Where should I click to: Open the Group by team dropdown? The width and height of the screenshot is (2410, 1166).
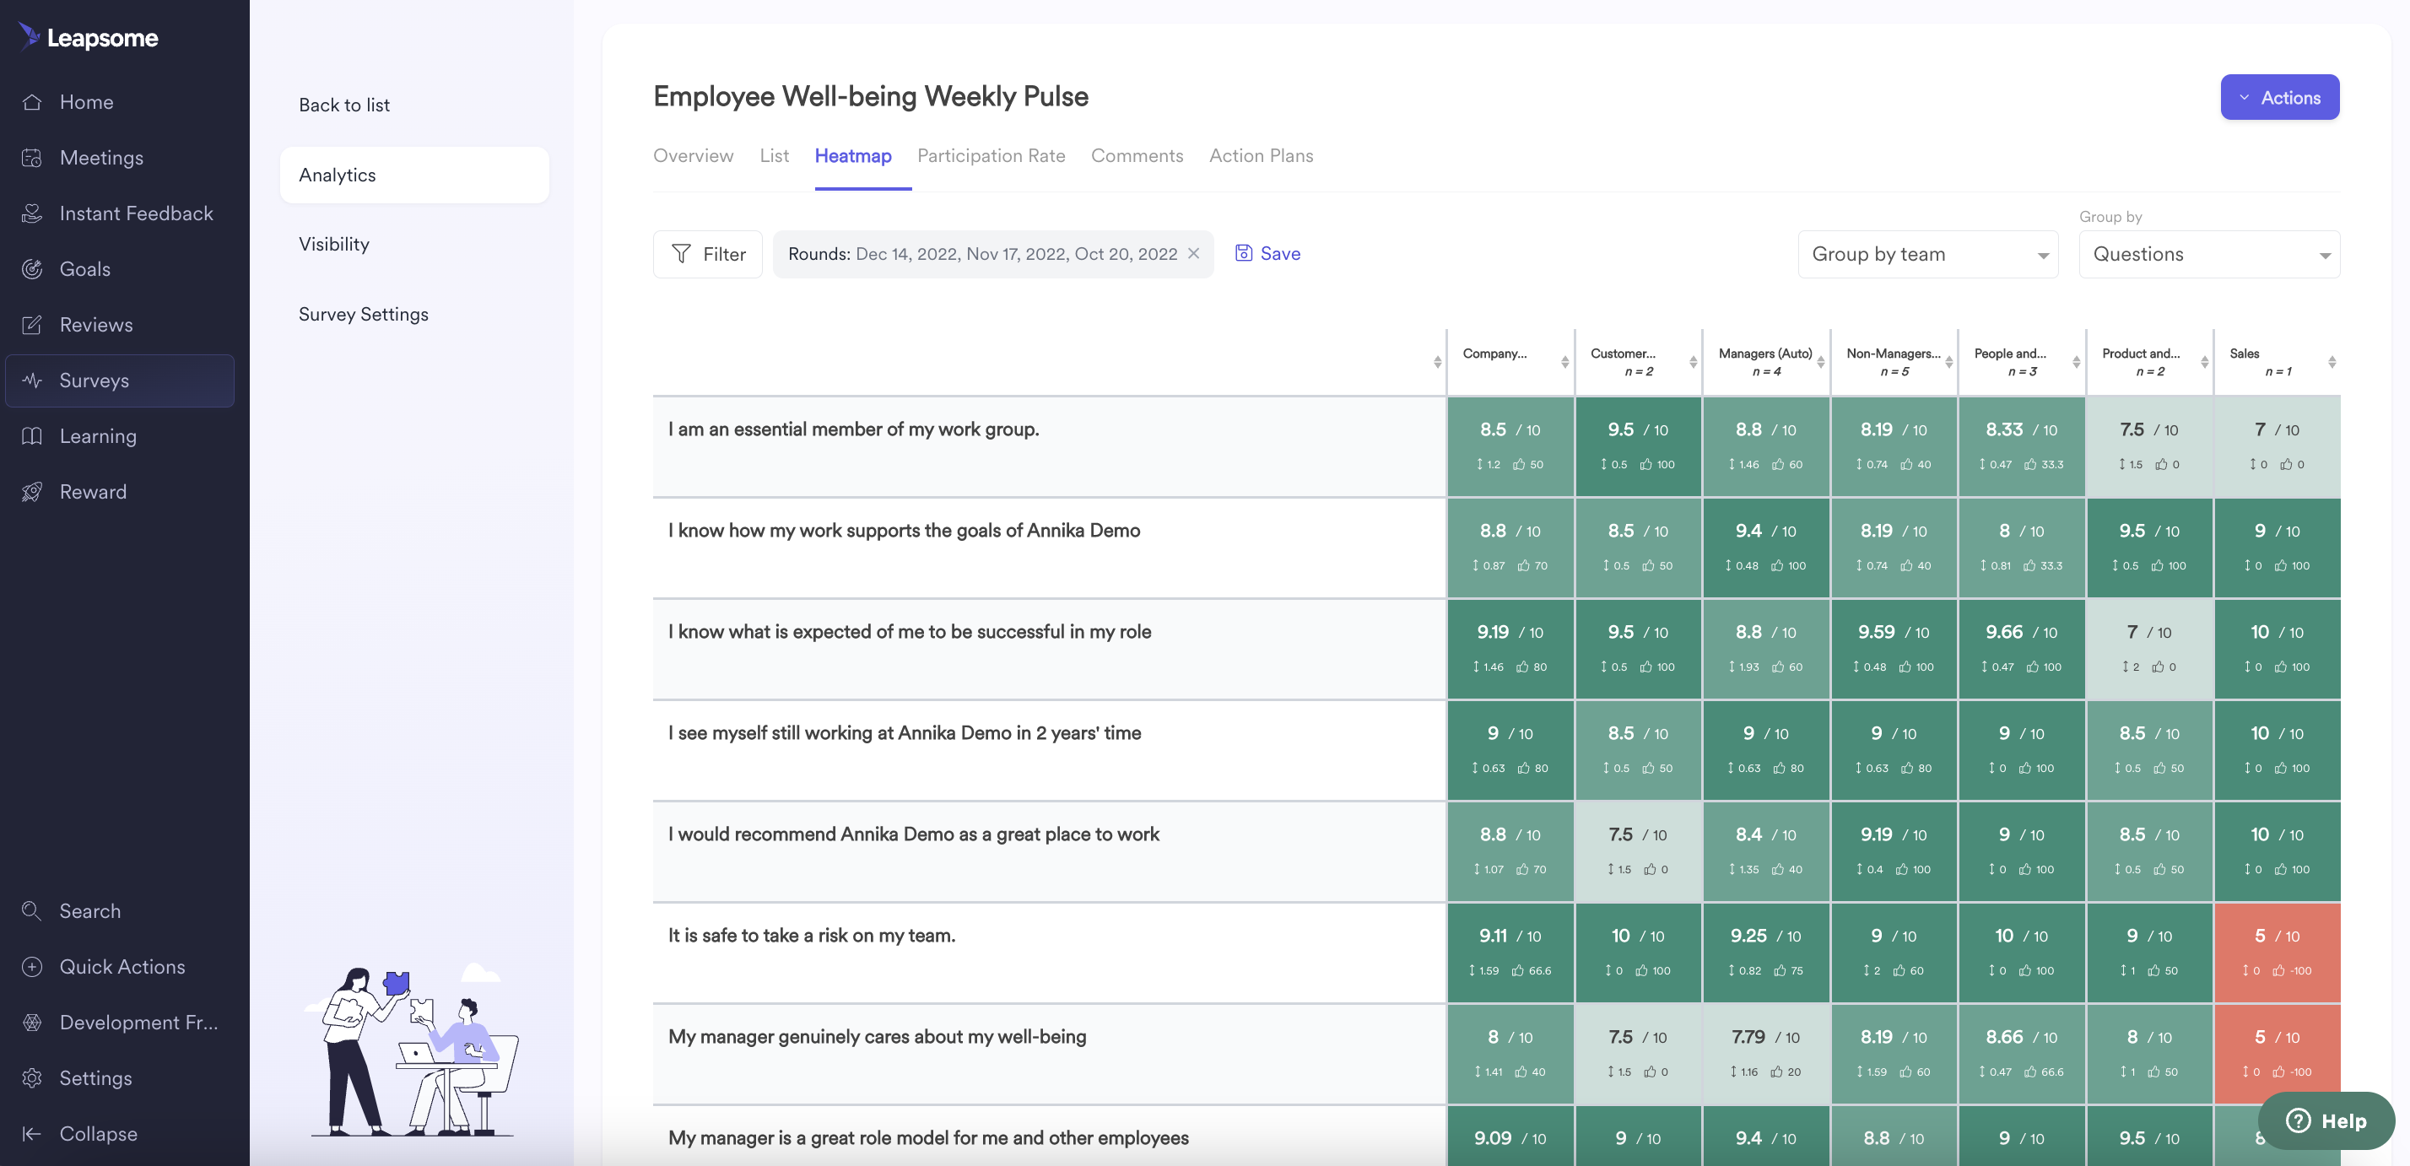pos(1927,254)
